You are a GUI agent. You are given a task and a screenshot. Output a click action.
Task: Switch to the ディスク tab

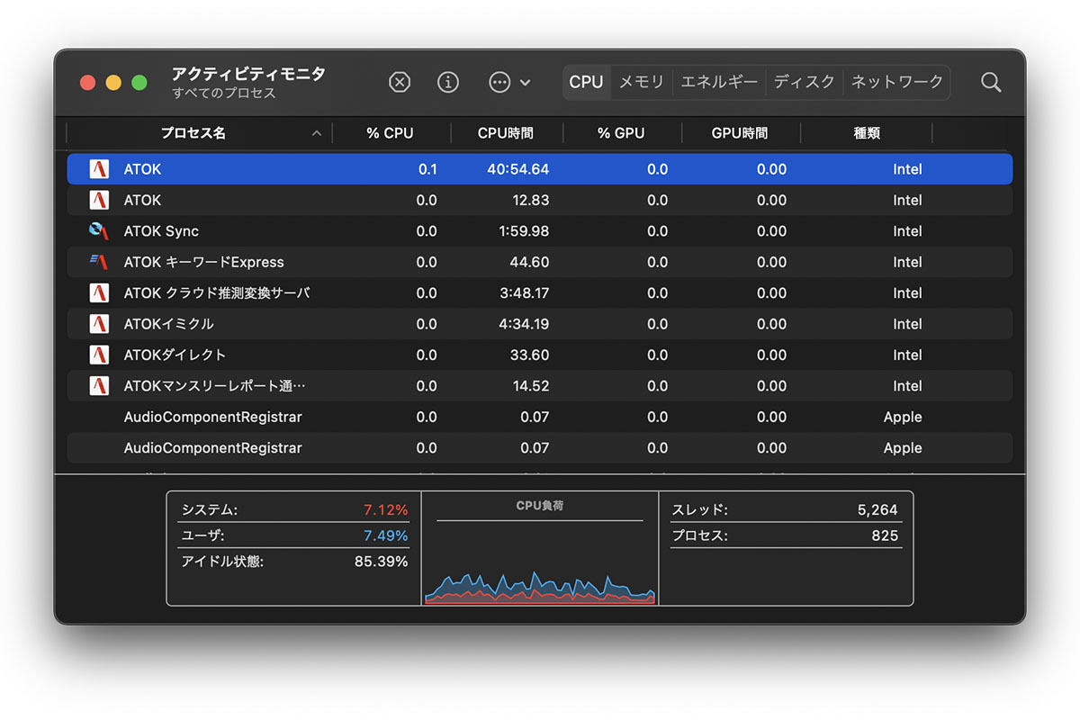pos(805,82)
